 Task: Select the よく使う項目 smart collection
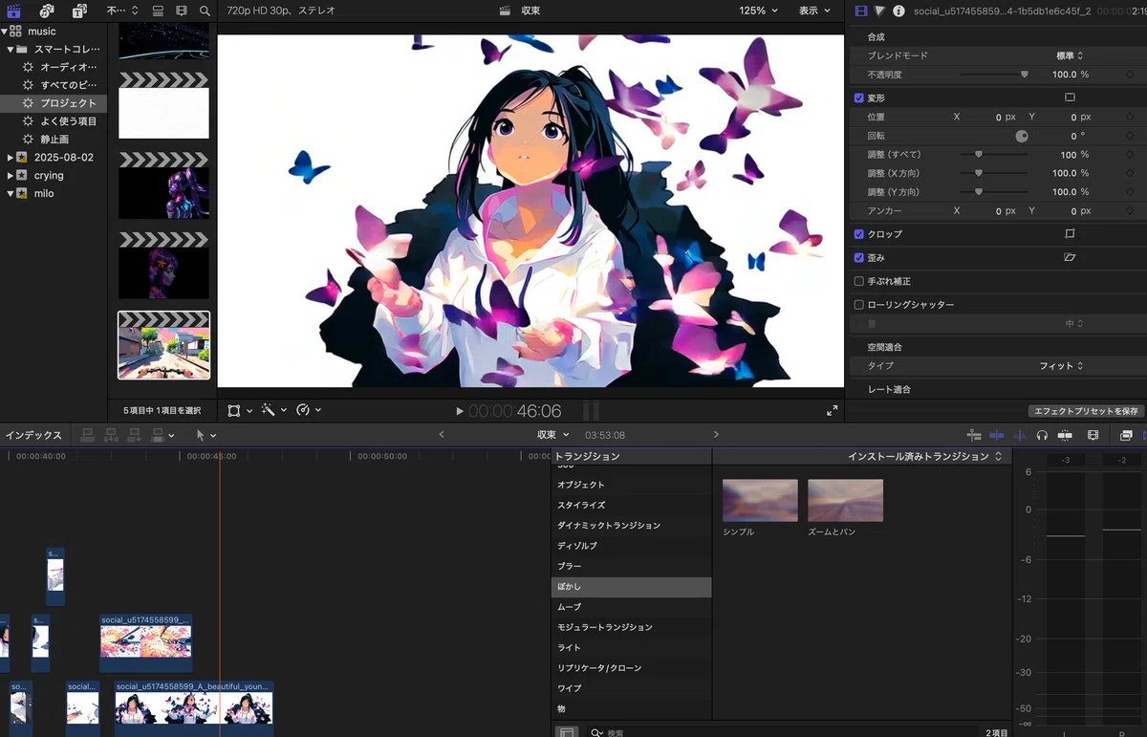point(54,121)
